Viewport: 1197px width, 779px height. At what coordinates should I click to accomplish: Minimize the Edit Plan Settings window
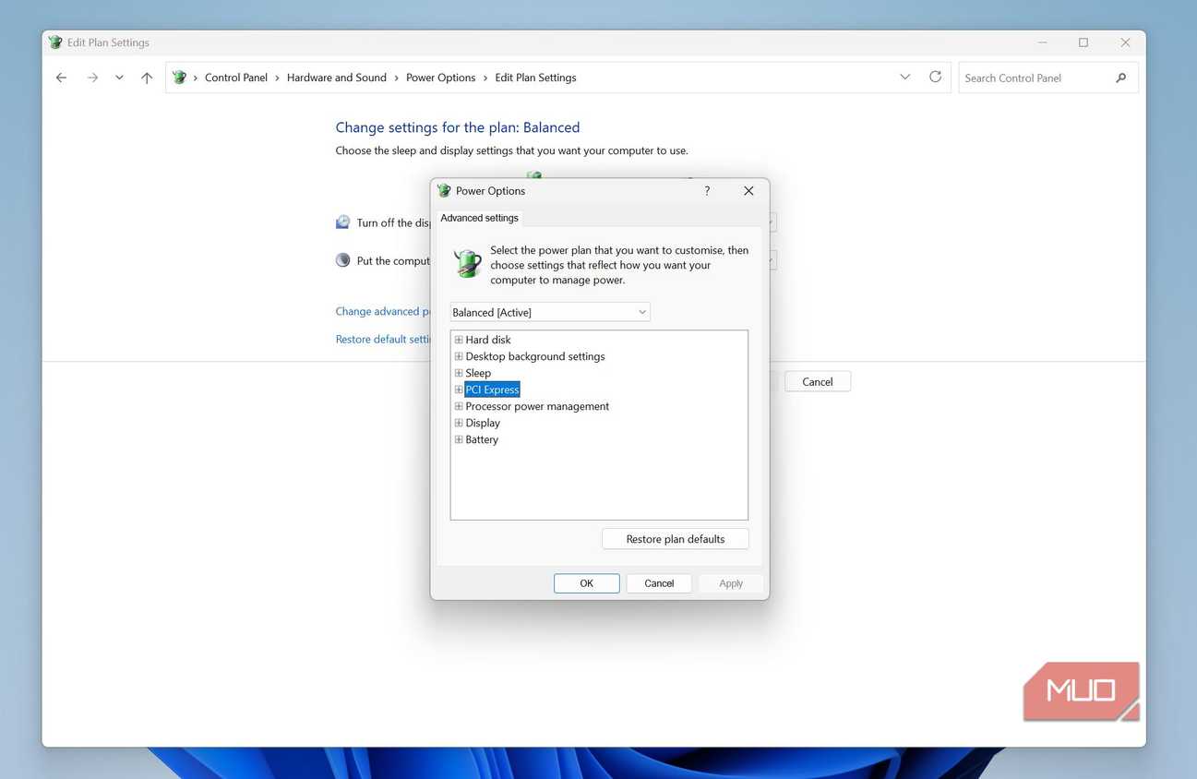(x=1043, y=42)
